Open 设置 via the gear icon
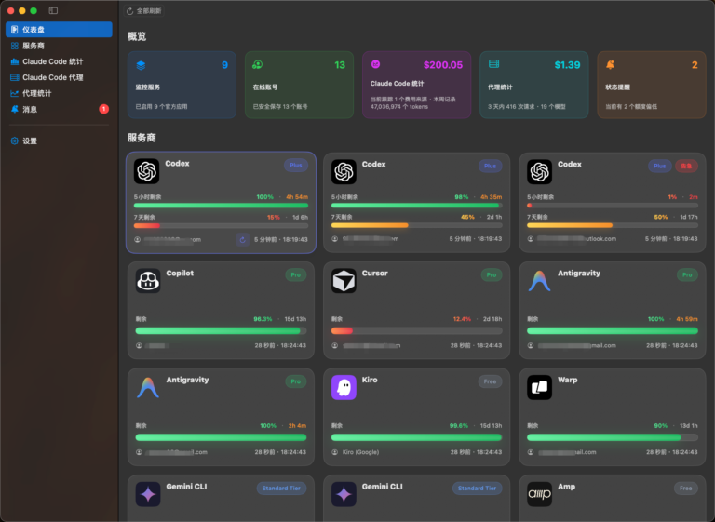Screen dimensions: 715x522 pyautogui.click(x=15, y=141)
